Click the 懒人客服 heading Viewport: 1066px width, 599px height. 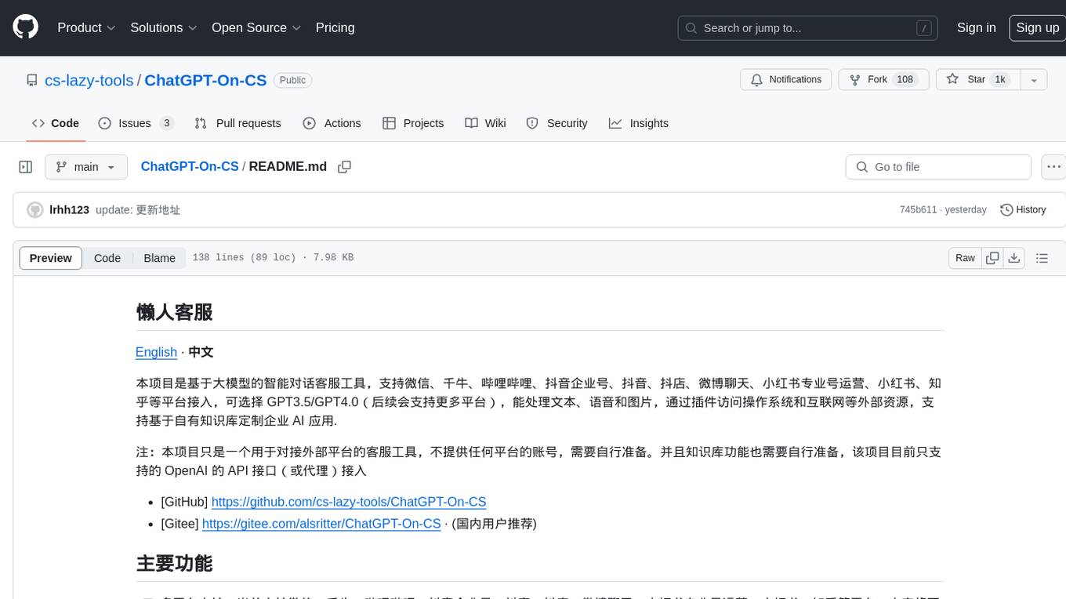(x=174, y=312)
